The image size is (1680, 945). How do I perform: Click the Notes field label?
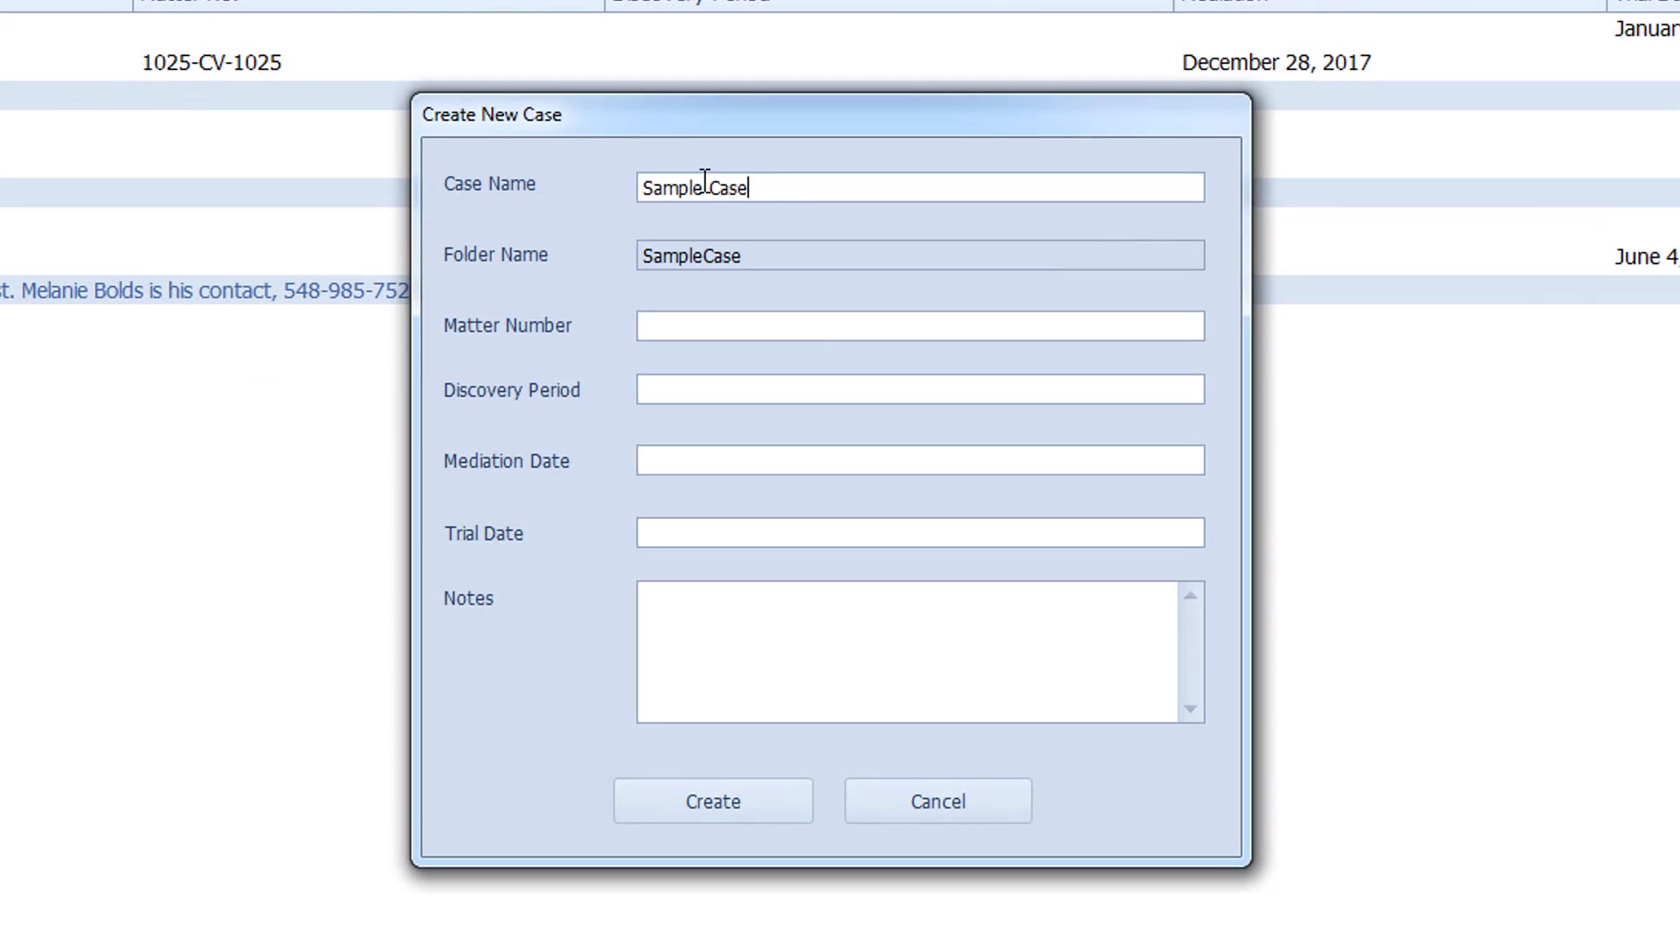point(468,598)
